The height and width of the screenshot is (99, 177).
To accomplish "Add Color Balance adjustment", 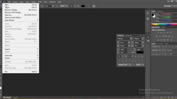I will pos(160,36).
